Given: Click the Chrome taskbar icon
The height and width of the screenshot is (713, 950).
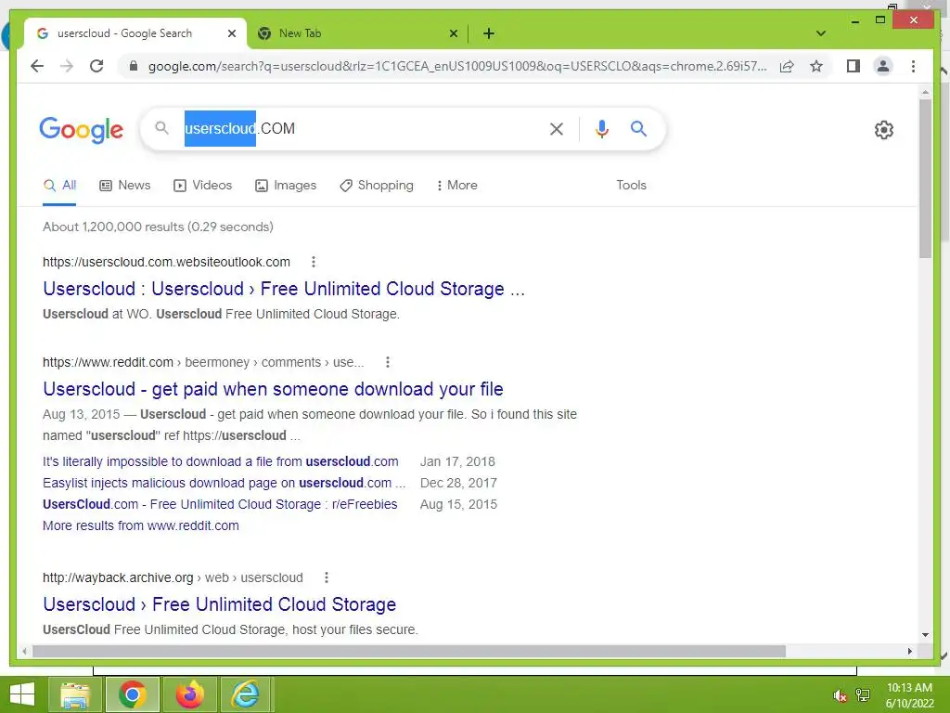Looking at the screenshot, I should pyautogui.click(x=133, y=694).
